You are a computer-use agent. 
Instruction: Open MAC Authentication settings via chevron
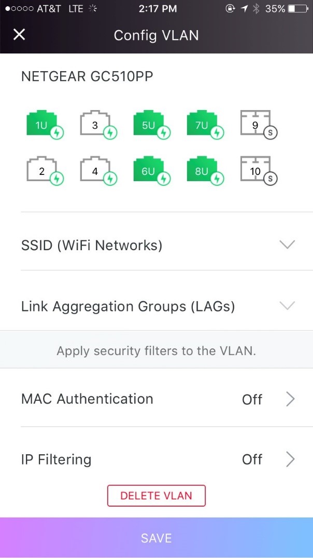pyautogui.click(x=290, y=399)
